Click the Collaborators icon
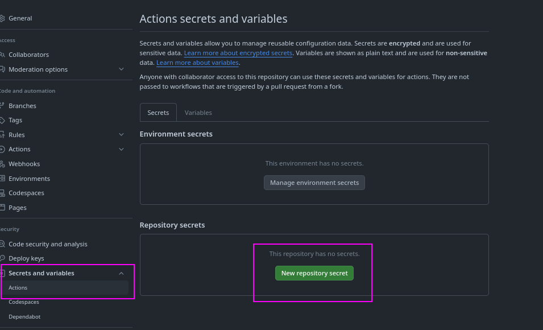 tap(2, 55)
